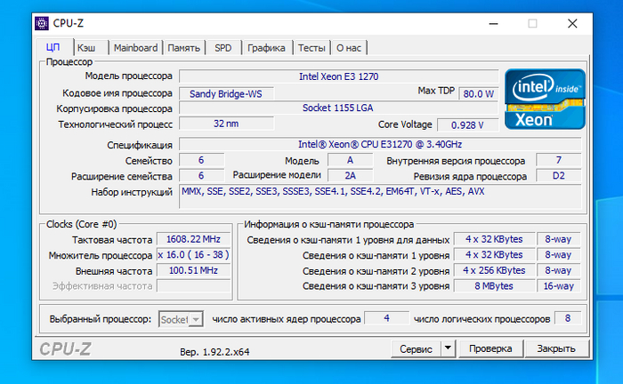Open the SPD tab
Screen dimensions: 623x384
(222, 47)
